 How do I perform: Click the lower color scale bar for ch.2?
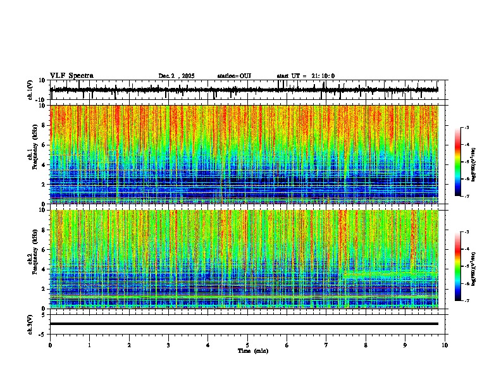(458, 266)
